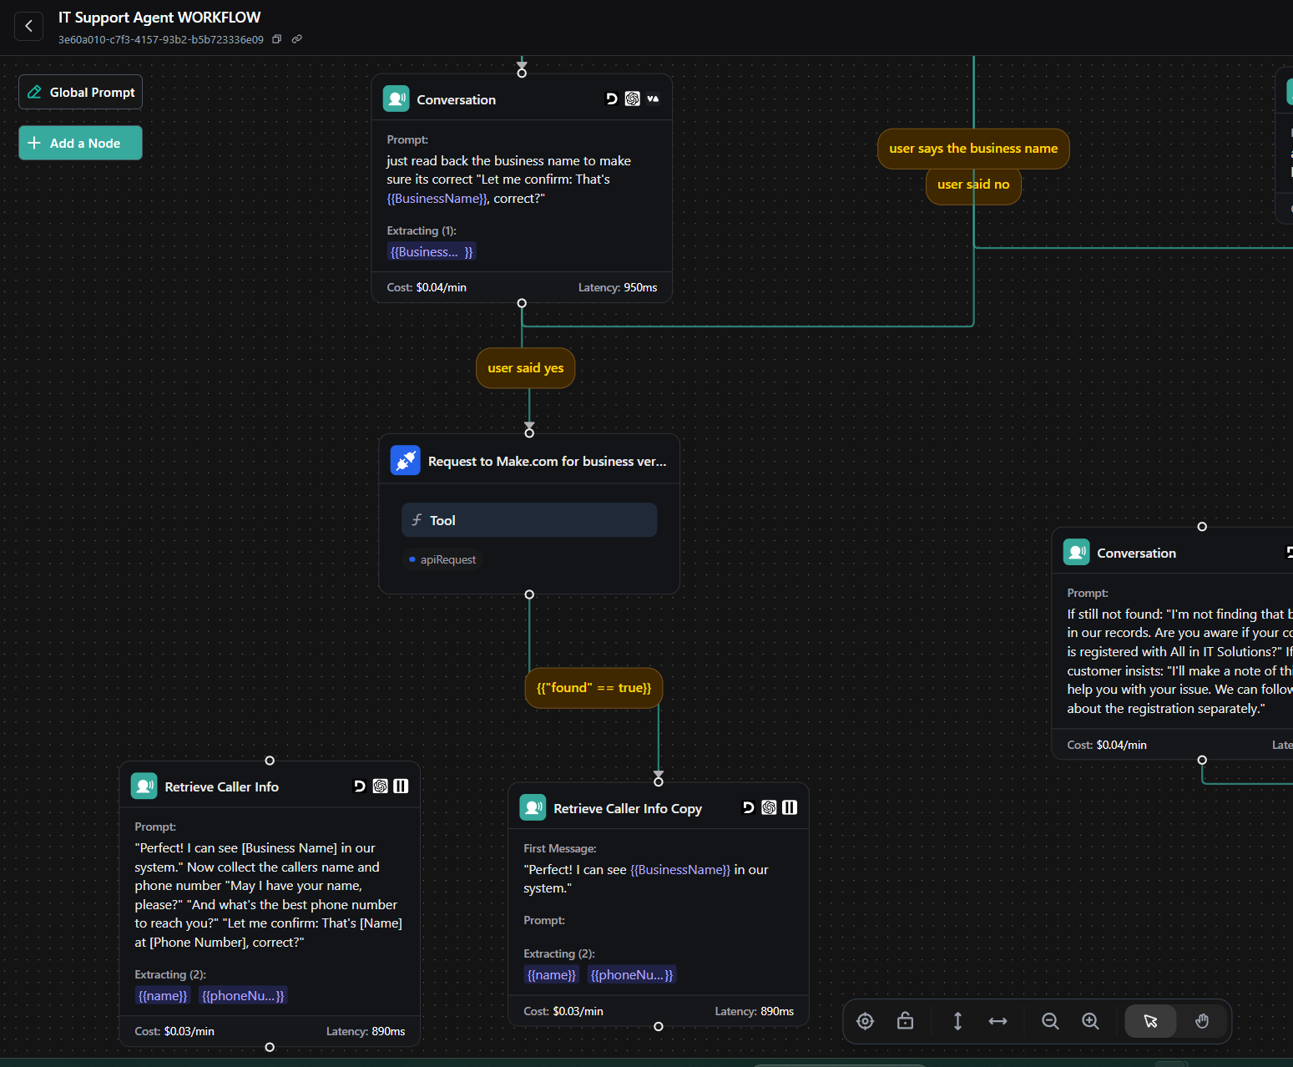Click the columns icon on Retrieve Caller Info Copy
The height and width of the screenshot is (1067, 1293).
pyautogui.click(x=790, y=807)
